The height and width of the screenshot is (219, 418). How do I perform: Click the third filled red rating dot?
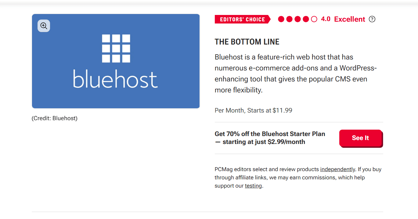[x=298, y=19]
